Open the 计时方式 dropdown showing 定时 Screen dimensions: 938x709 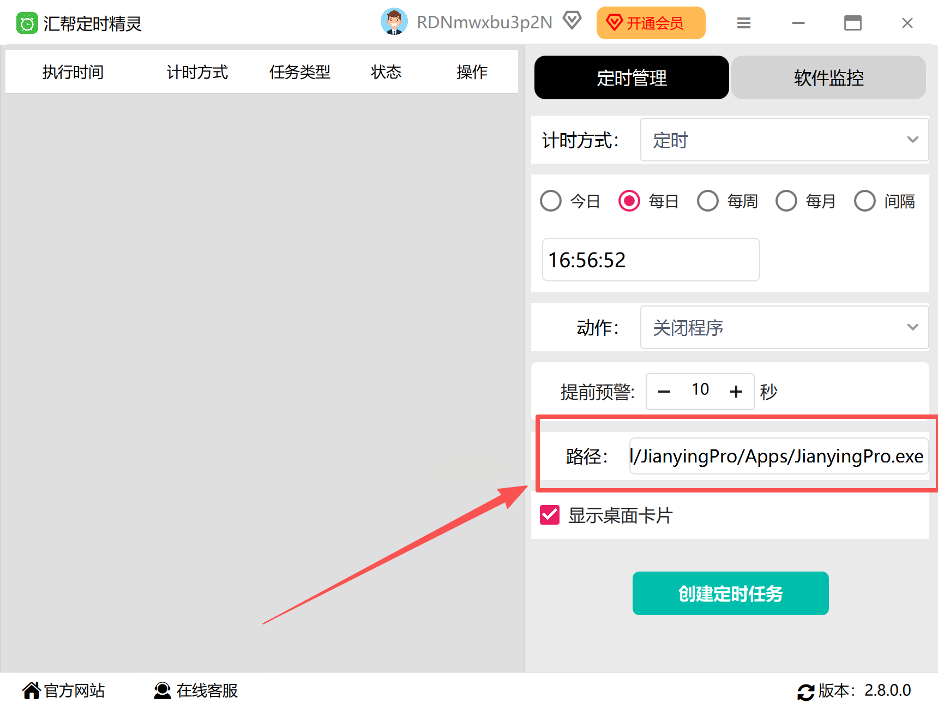pos(784,140)
